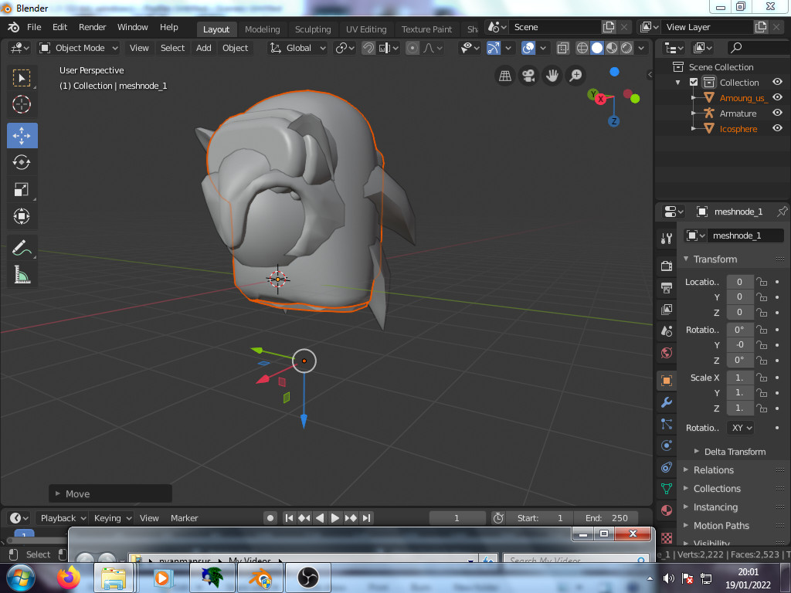Hide the Armature in the outliner

(x=777, y=113)
